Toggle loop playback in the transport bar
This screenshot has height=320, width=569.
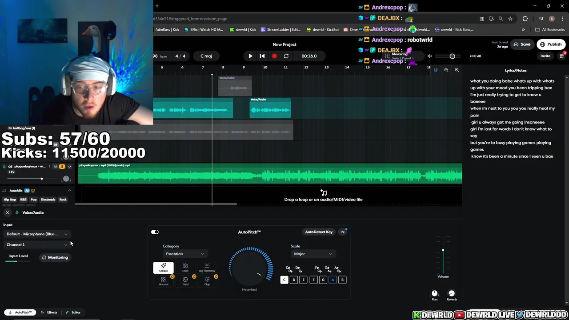click(x=286, y=56)
